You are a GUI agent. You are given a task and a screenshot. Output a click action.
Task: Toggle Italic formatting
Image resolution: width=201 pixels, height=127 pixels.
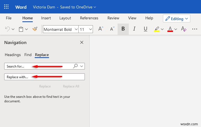point(134,29)
